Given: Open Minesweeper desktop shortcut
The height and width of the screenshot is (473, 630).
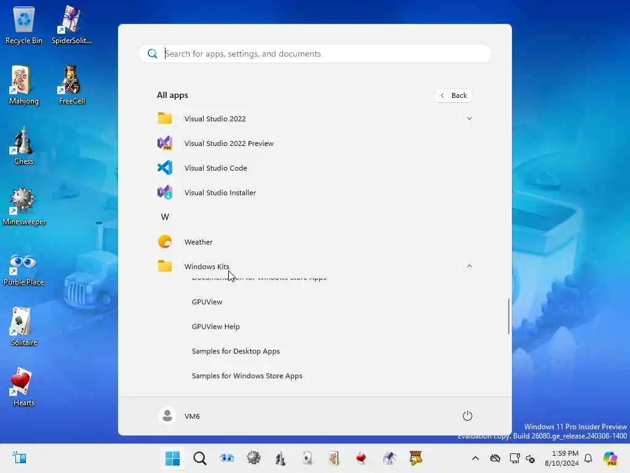Looking at the screenshot, I should coord(24,206).
